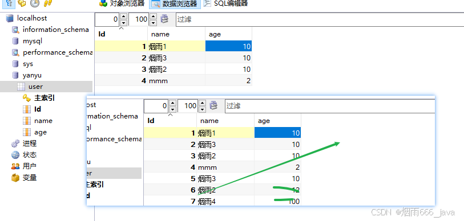Click the column icon beside the name node
Screen dimensions: 464x221
(27, 121)
